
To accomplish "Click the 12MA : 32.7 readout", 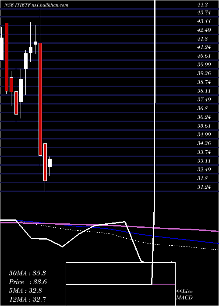I will click(x=27, y=299).
